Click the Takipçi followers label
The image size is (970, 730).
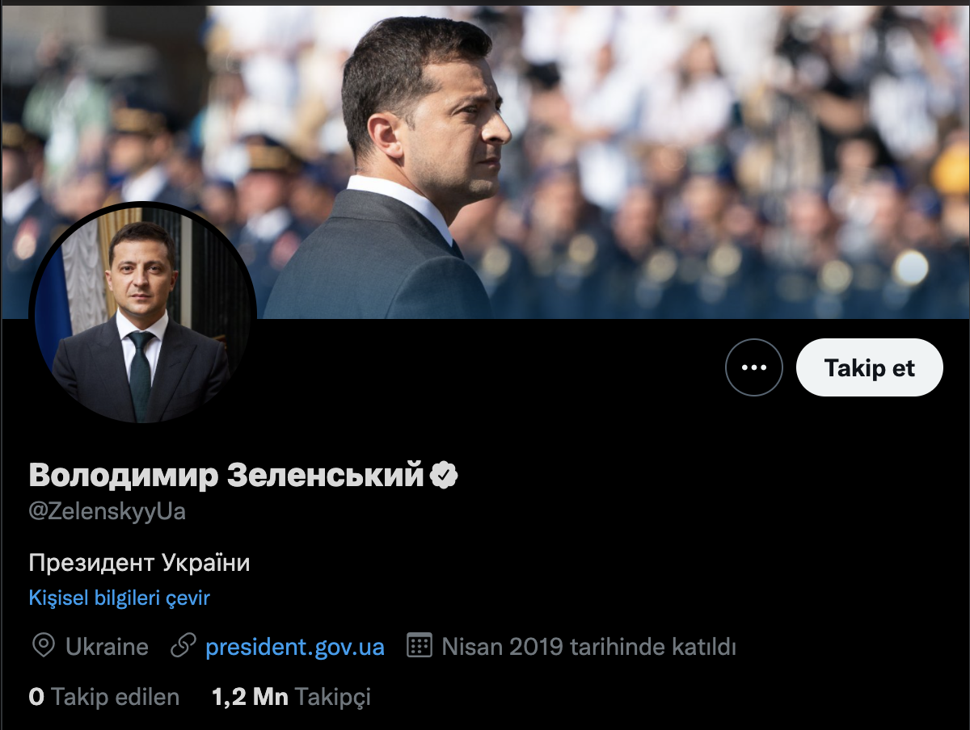[332, 696]
